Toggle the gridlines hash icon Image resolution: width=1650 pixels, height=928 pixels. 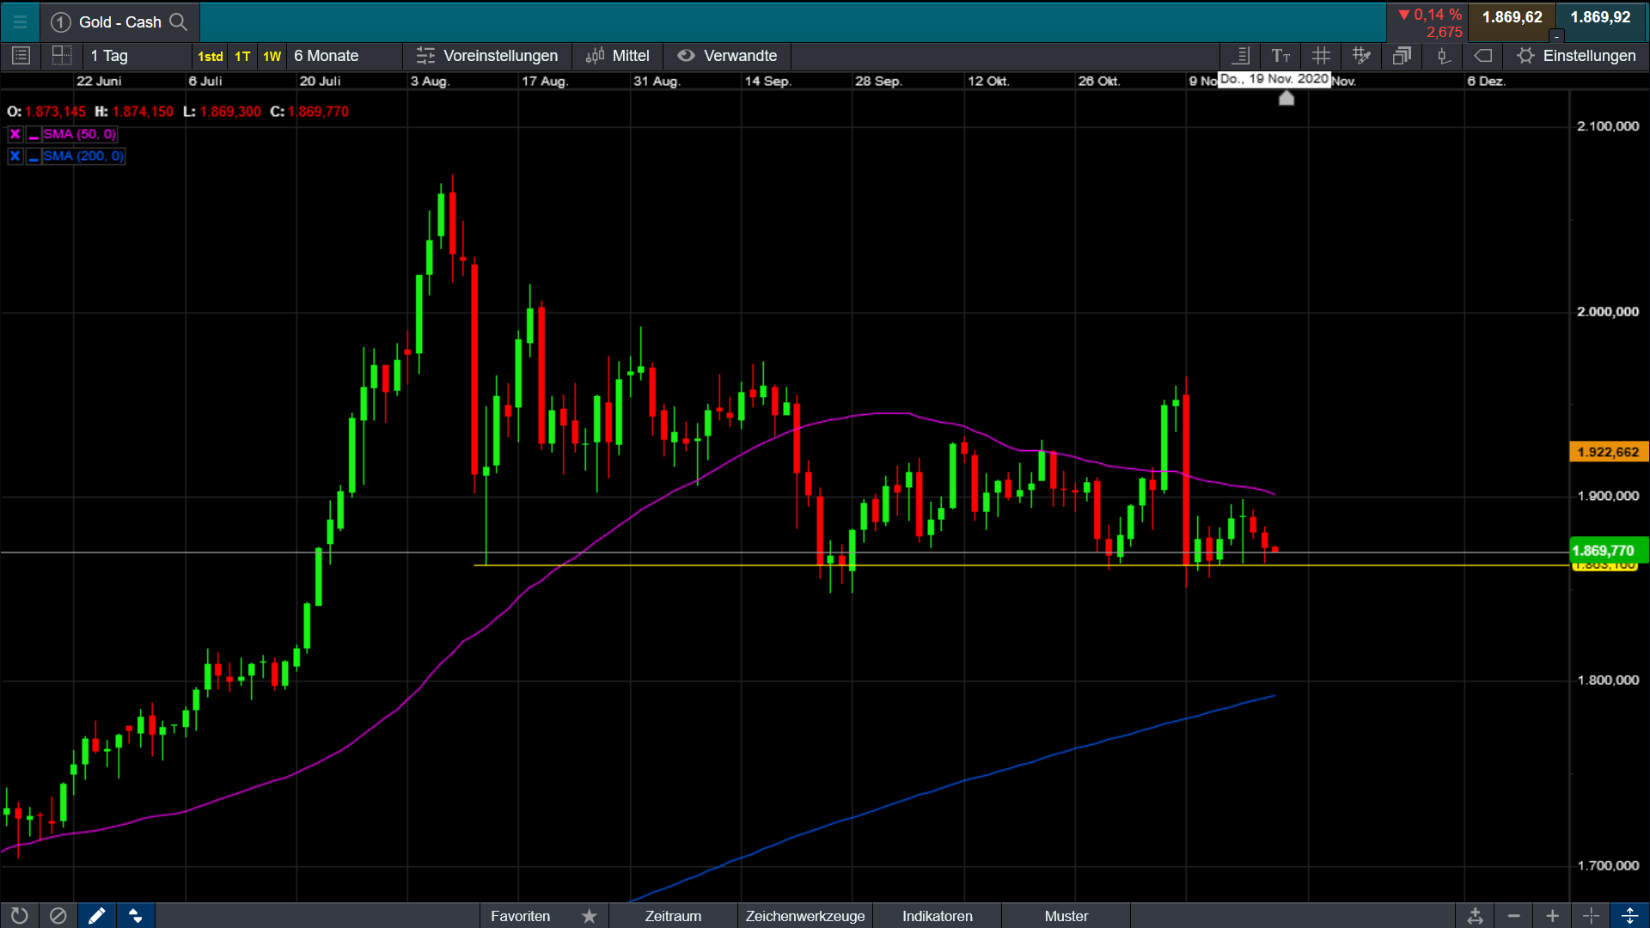click(1321, 56)
